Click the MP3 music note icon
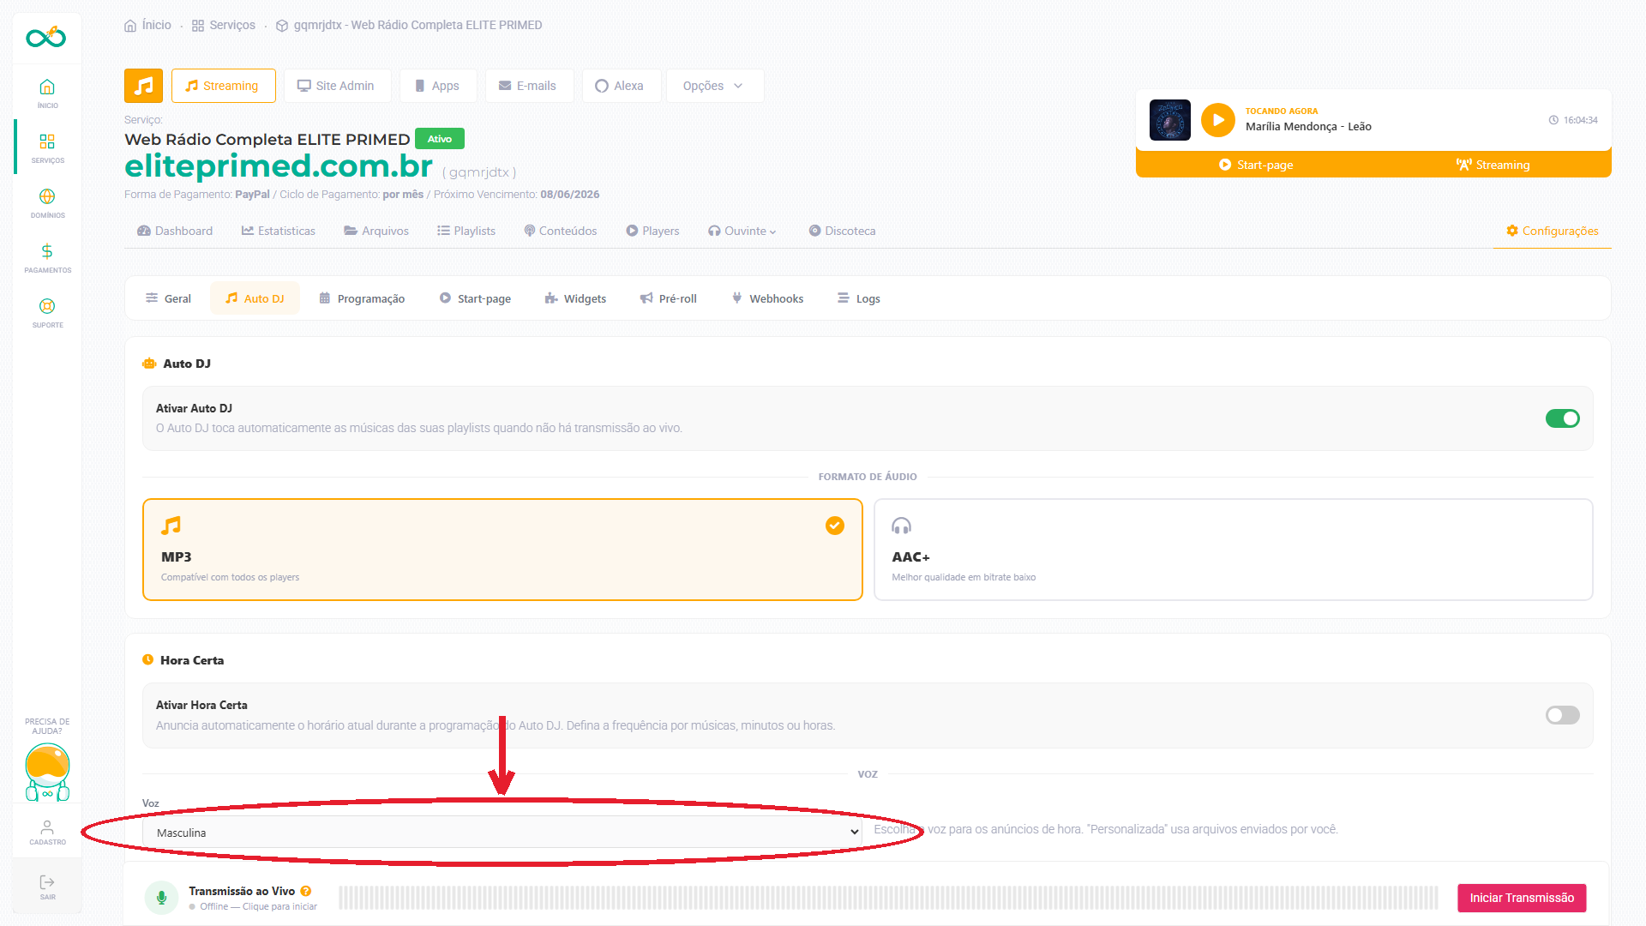1646x926 pixels. pos(171,526)
